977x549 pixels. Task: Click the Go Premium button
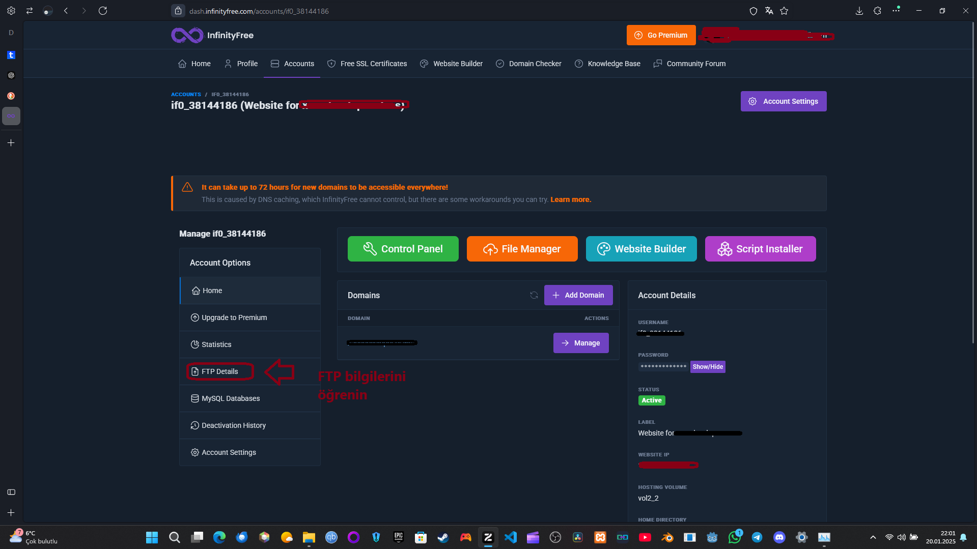(x=661, y=35)
